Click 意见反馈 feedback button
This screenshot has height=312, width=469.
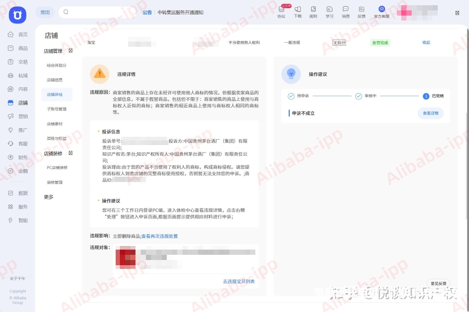coord(438,283)
